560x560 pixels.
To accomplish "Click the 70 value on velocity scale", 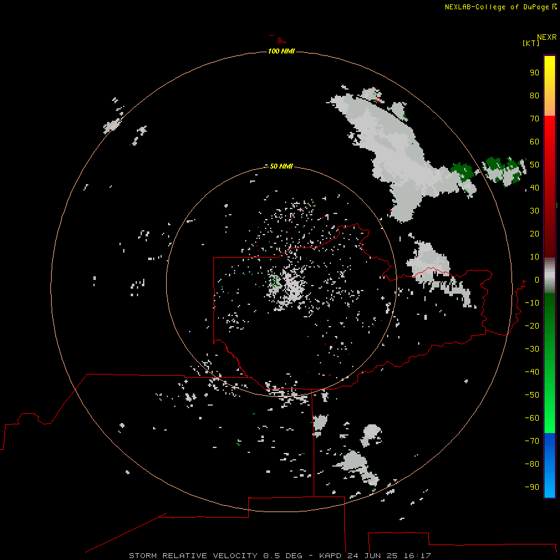I will coord(534,119).
